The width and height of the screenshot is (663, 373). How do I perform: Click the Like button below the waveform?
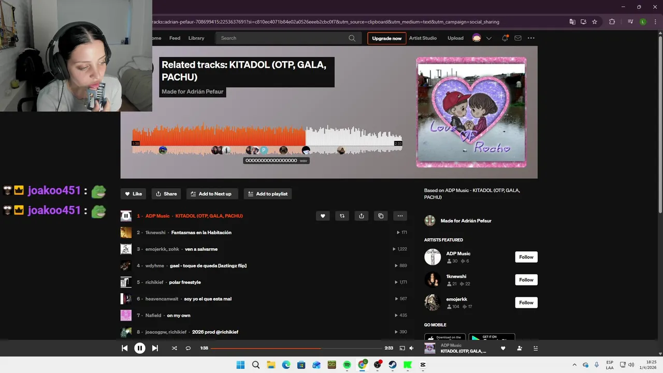(133, 194)
